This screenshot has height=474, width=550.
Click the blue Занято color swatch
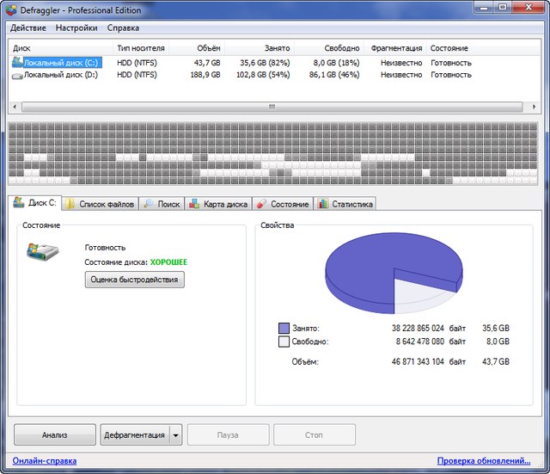(x=284, y=328)
